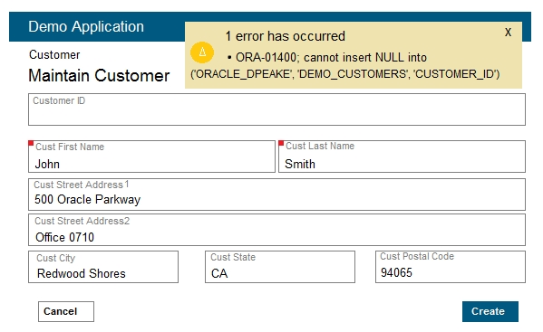The height and width of the screenshot is (332, 543).
Task: Click the Maintain Customer page heading
Action: coord(99,75)
